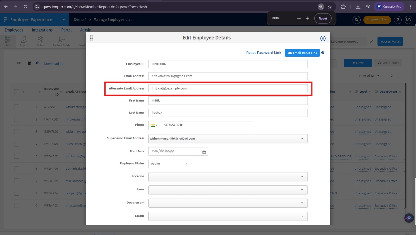Click the Reset Password Link text

click(264, 53)
